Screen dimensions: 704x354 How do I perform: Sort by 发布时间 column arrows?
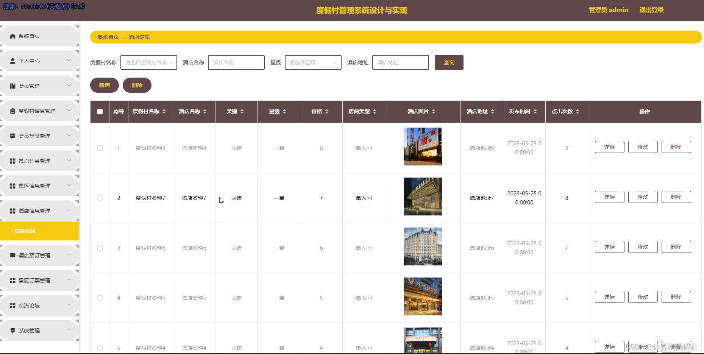pyautogui.click(x=535, y=111)
